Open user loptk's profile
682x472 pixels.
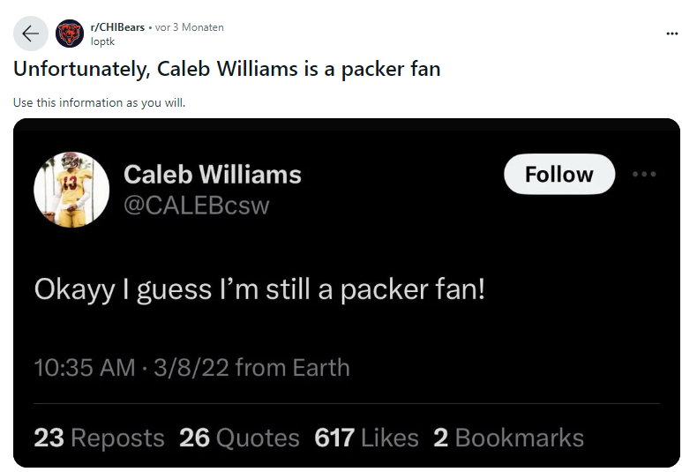[x=103, y=41]
